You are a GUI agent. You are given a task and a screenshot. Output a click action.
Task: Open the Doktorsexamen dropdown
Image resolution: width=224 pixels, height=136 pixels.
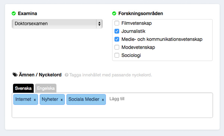coord(57,24)
